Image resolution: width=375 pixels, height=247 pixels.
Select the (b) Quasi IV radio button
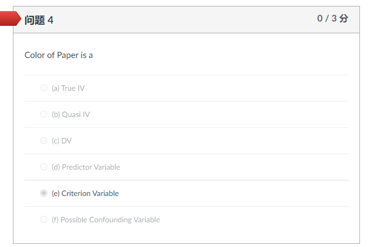coord(44,114)
